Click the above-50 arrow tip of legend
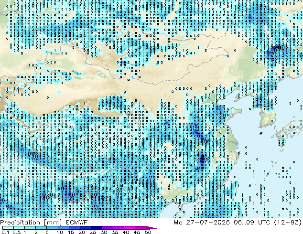 coord(151,228)
